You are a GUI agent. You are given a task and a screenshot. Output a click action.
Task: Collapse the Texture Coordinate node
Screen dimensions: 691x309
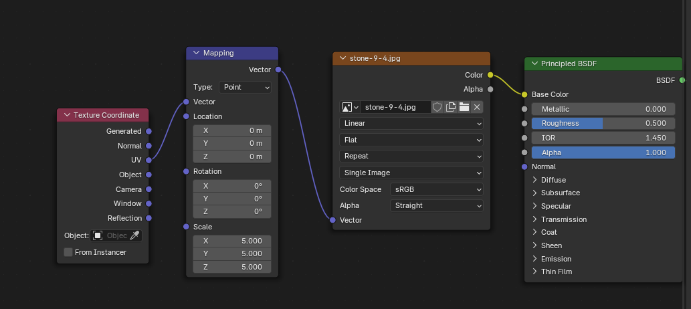point(67,115)
